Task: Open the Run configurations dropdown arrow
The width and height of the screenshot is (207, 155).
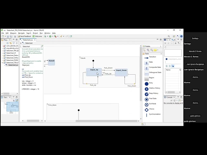Action: [52, 36]
